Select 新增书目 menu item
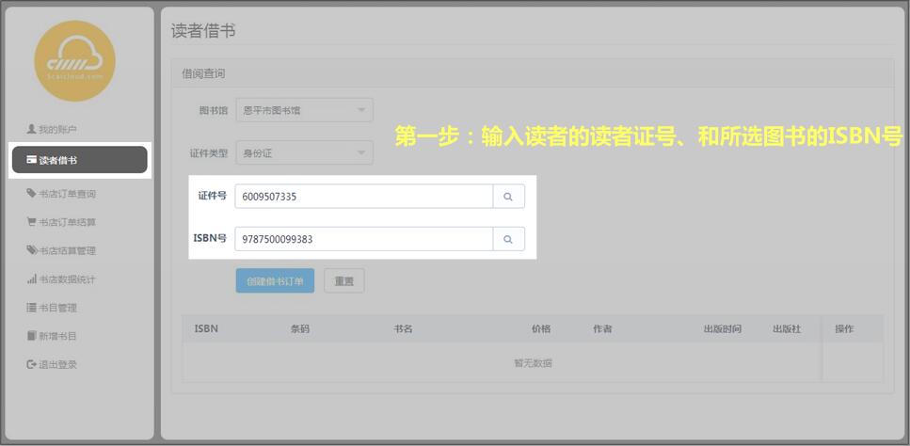This screenshot has width=910, height=446. pyautogui.click(x=57, y=336)
